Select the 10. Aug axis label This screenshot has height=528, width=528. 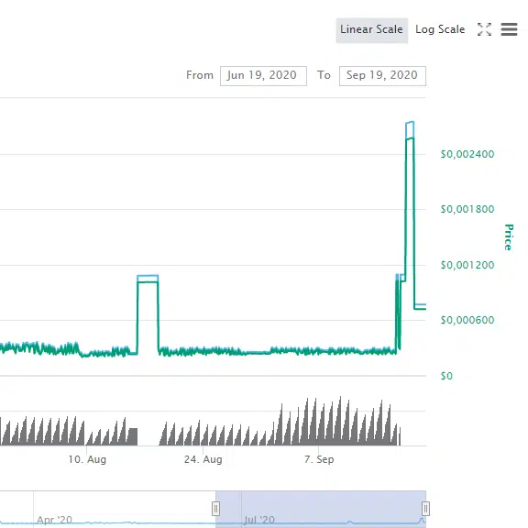pyautogui.click(x=87, y=459)
